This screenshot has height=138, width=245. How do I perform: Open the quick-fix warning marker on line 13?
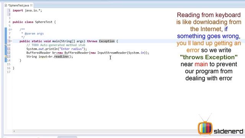coord(6,56)
